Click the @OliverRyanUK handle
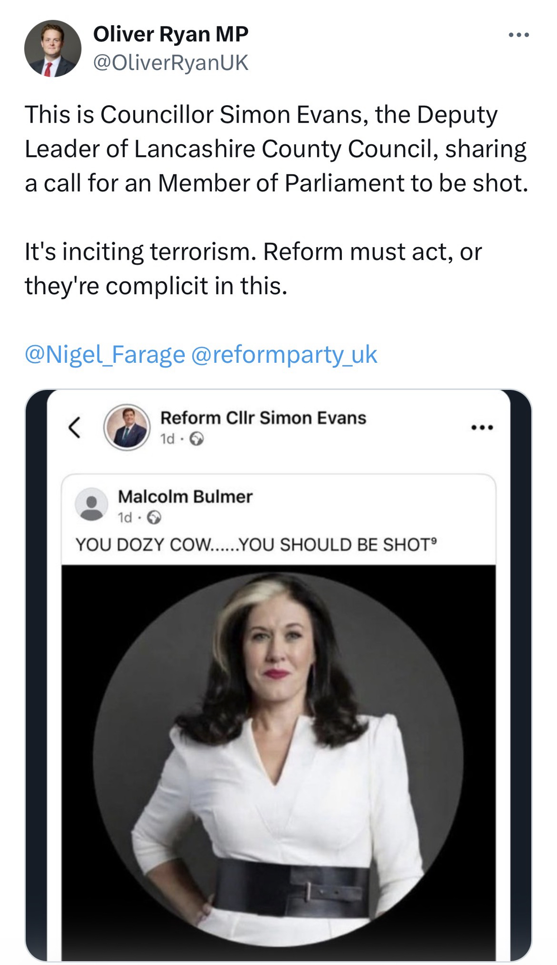The height and width of the screenshot is (965, 557). coord(170,63)
